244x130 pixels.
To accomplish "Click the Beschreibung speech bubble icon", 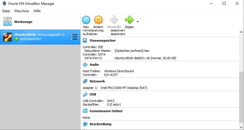I will click(85, 124).
